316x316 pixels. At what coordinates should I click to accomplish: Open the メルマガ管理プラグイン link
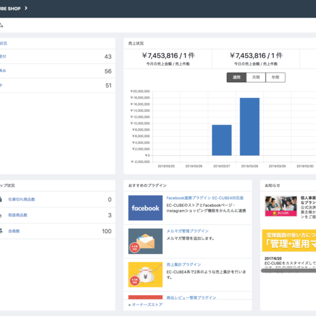pyautogui.click(x=188, y=231)
